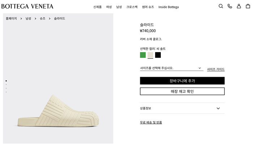Open the search magnifier icon
This screenshot has height=146, width=253.
[x=221, y=6]
